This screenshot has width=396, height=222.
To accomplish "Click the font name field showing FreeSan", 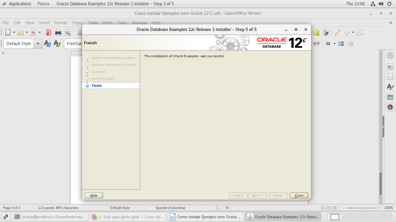I will coord(73,44).
